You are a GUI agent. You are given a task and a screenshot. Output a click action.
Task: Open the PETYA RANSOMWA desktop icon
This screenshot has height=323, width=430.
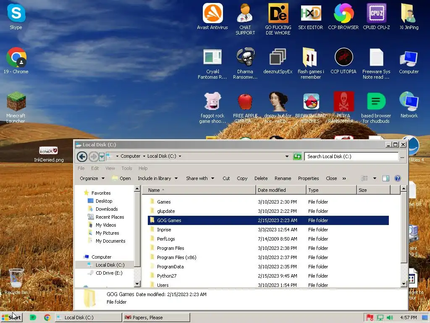pyautogui.click(x=343, y=108)
